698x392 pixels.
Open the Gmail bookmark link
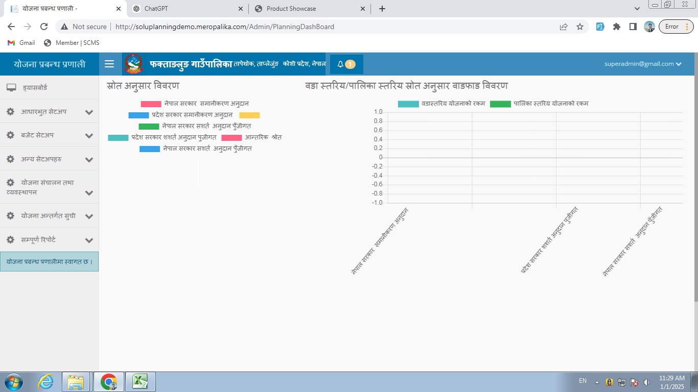[21, 43]
